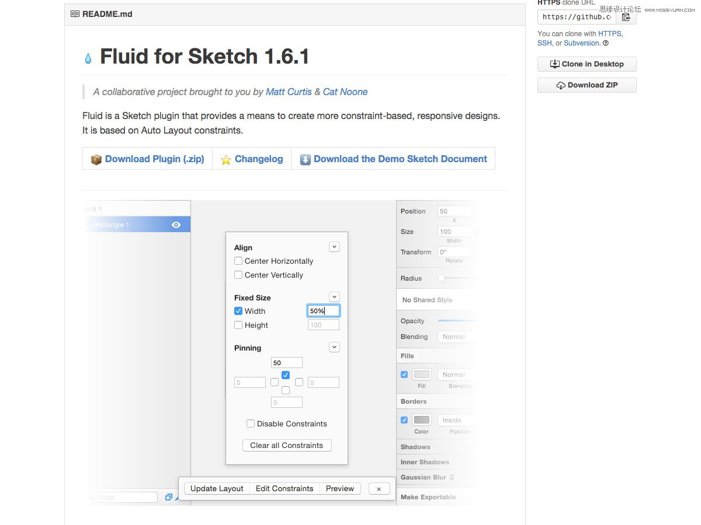The image size is (701, 525).
Task: Click the Subversion clone link
Action: coord(581,43)
